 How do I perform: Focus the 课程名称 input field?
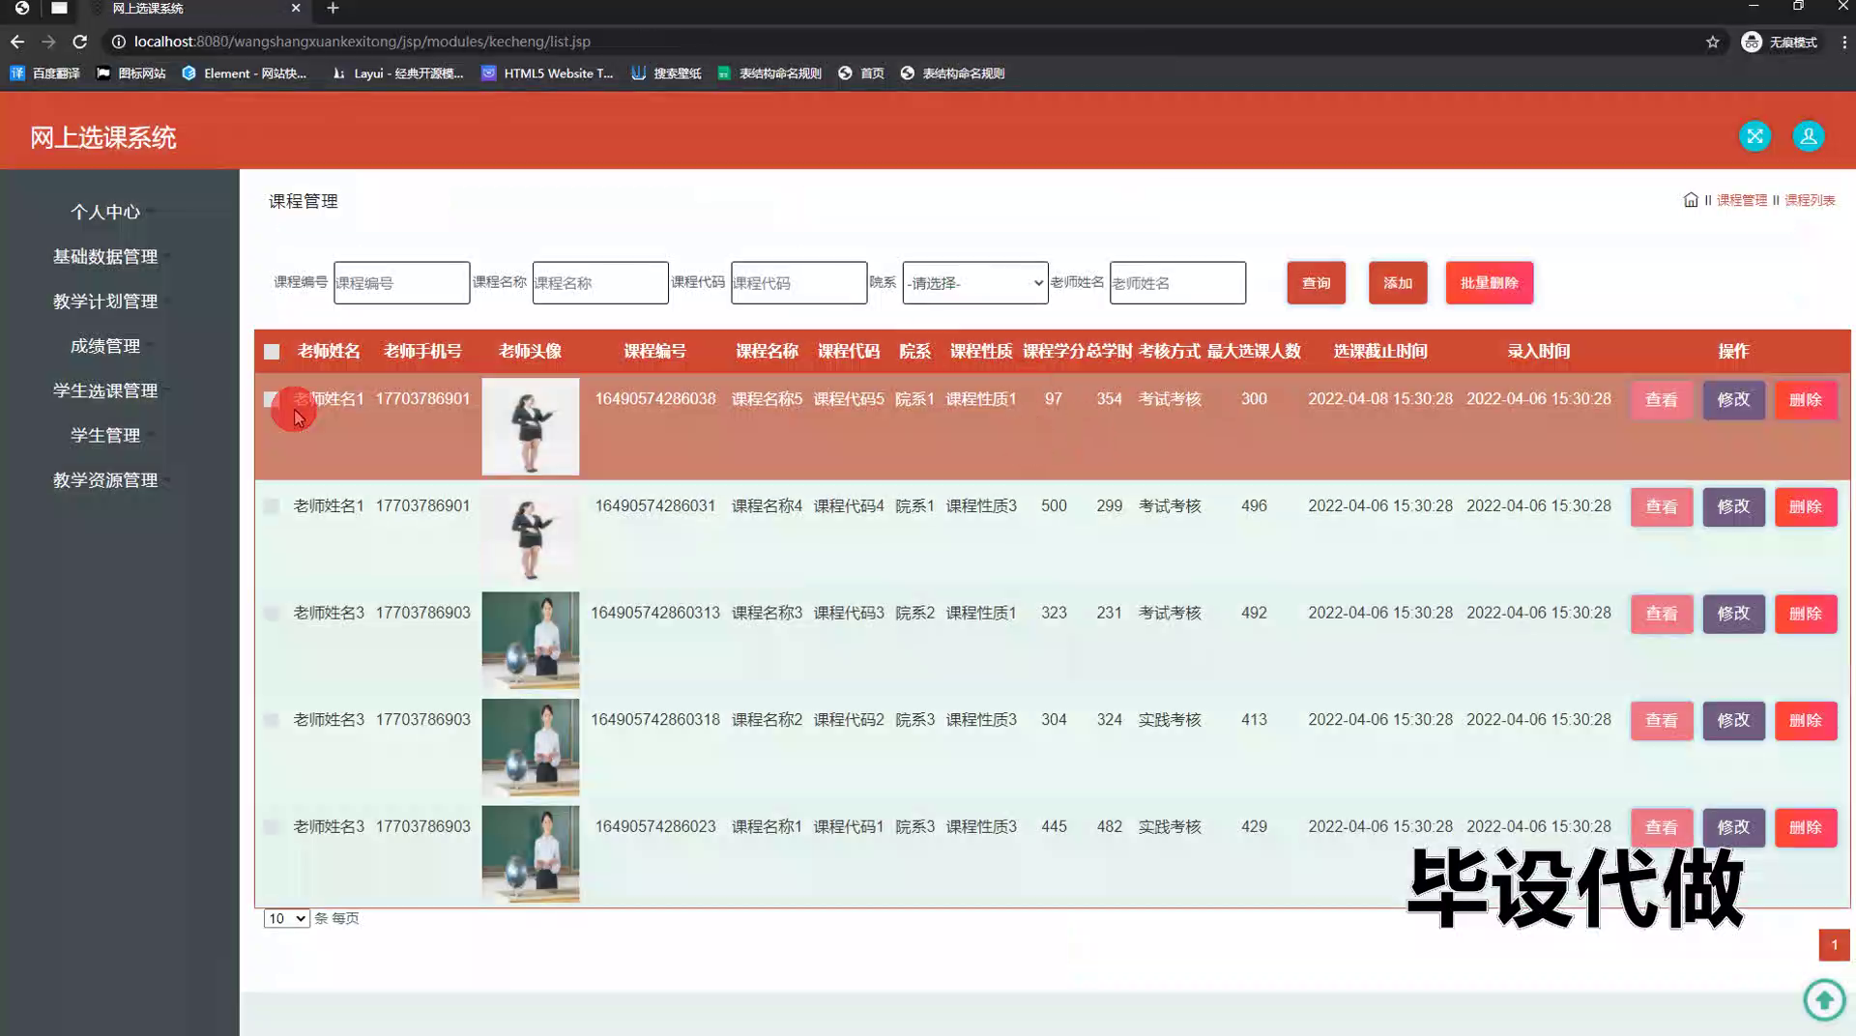click(x=600, y=283)
